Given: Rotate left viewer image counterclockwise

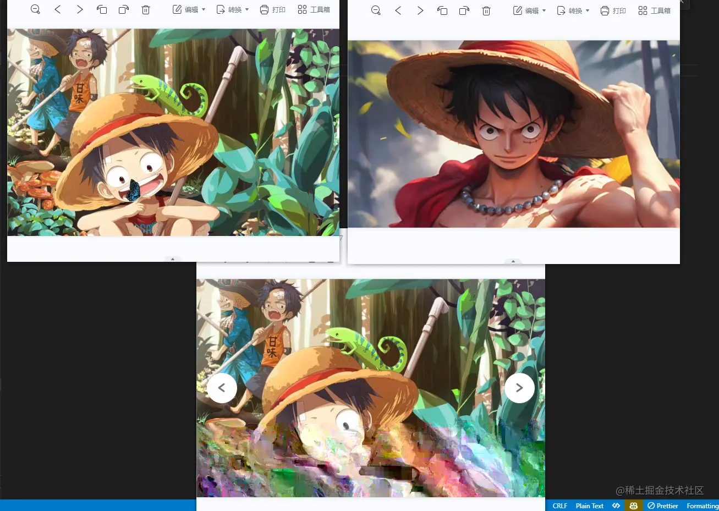Looking at the screenshot, I should [x=102, y=9].
